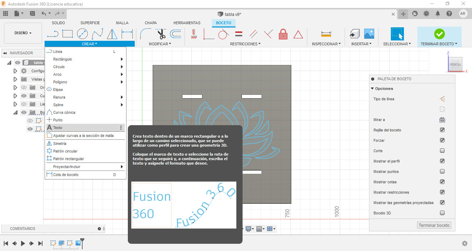This screenshot has width=472, height=251.
Task: Jump to timeline start button
Action: click(6, 243)
